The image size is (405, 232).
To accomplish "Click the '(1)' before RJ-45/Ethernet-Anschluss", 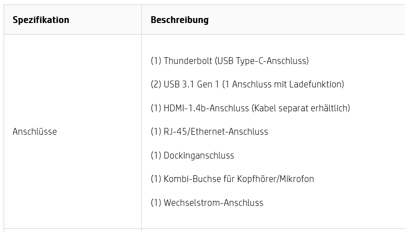I will coord(156,132).
